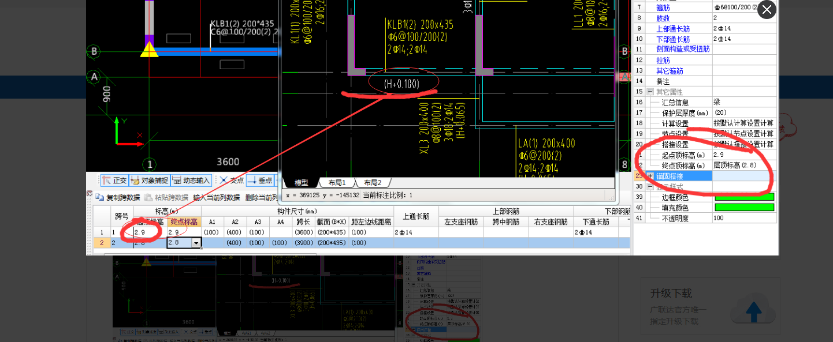Viewport: 833px width, 342px height.
Task: Select the 备注 property row
Action: (x=705, y=81)
